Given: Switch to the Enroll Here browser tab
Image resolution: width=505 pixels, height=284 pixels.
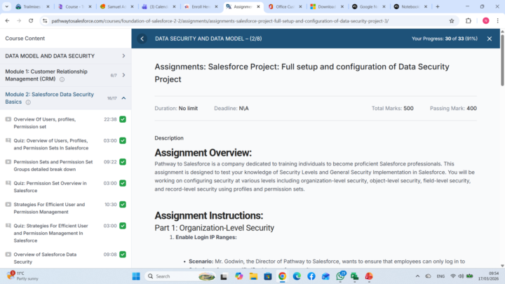Looking at the screenshot, I should point(201,6).
